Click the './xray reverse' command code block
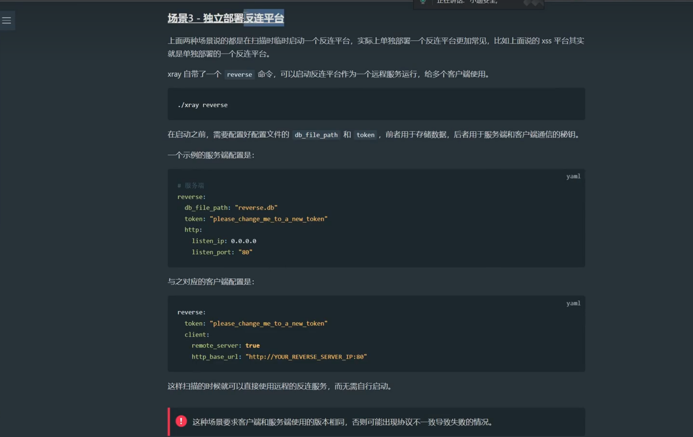 202,105
